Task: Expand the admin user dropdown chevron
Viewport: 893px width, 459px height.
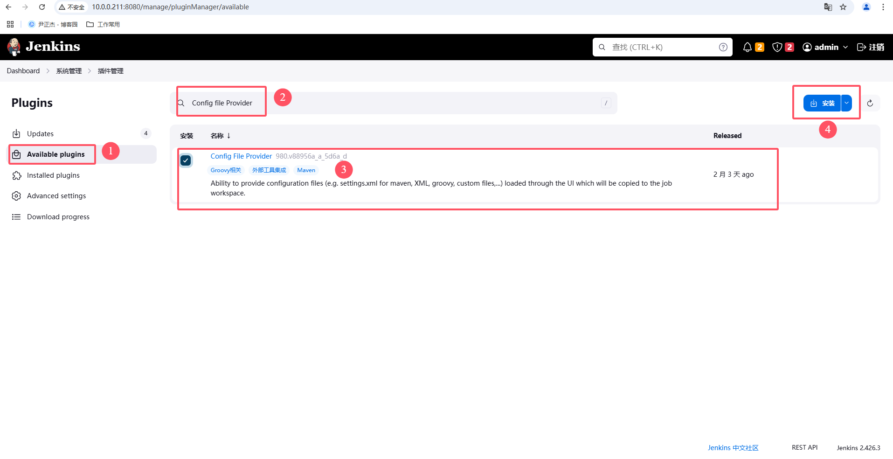Action: coord(845,47)
